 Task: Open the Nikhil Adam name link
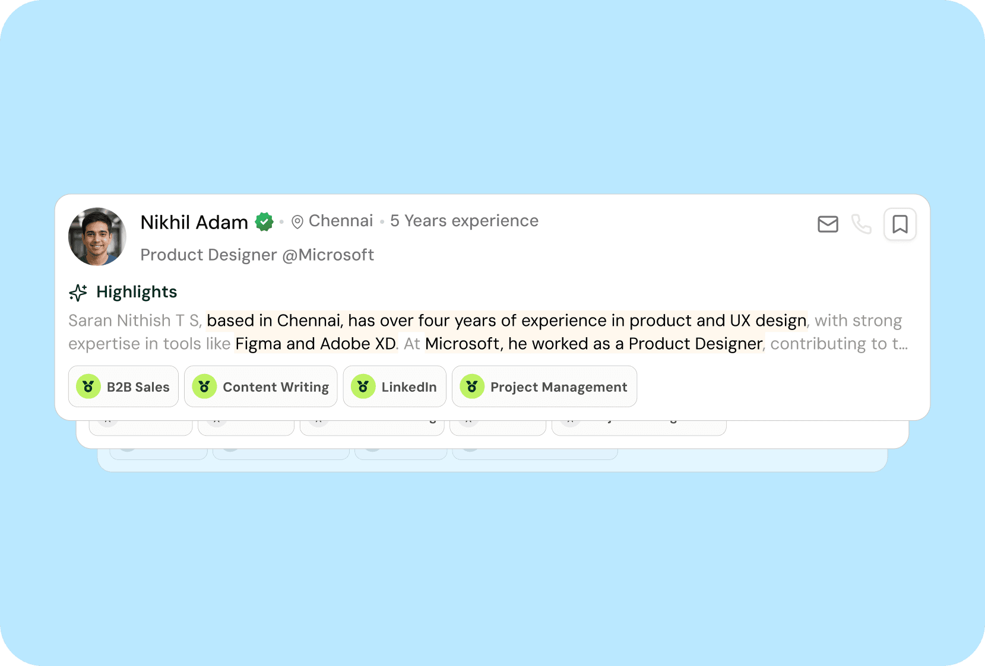point(194,223)
